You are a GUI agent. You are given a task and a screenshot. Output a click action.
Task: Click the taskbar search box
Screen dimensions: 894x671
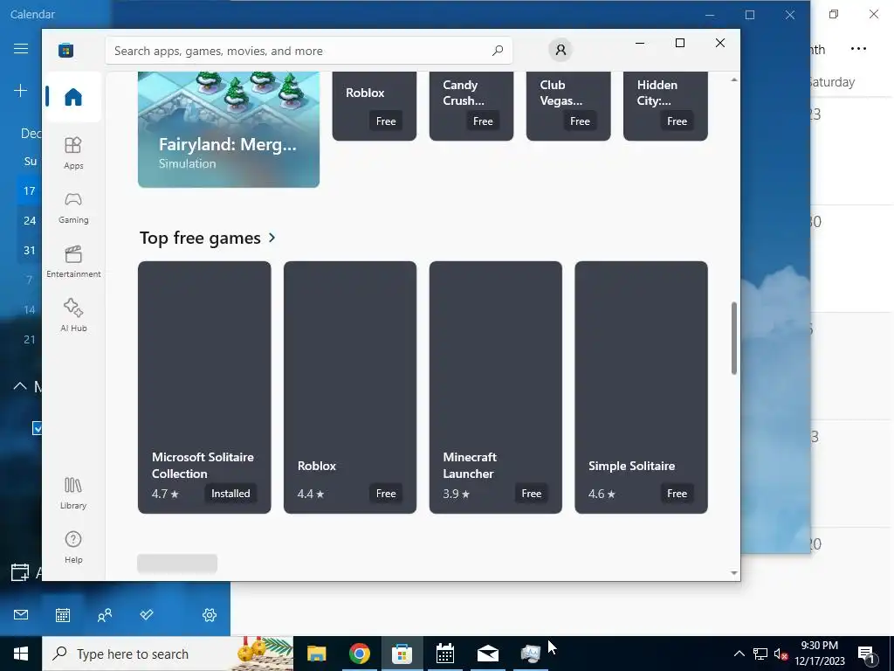click(168, 654)
